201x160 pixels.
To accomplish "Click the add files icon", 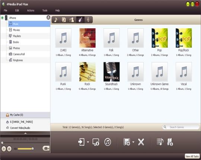I will click(x=127, y=142).
